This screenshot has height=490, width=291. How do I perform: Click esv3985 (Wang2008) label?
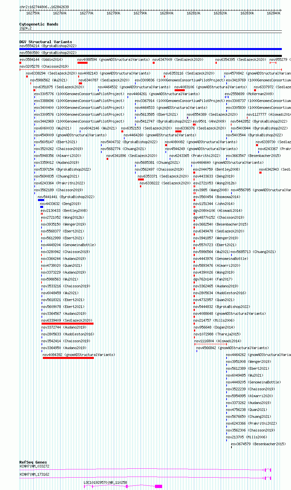click(x=211, y=190)
